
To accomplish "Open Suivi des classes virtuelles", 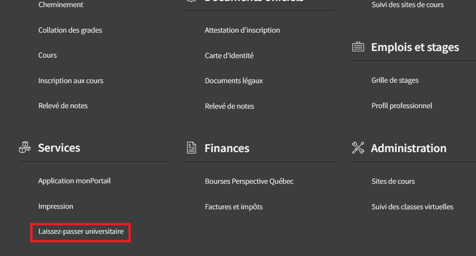I will pos(412,207).
